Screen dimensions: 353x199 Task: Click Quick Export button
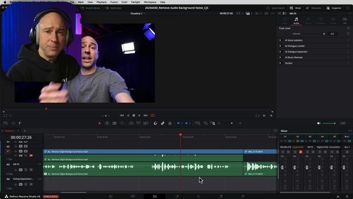click(276, 8)
